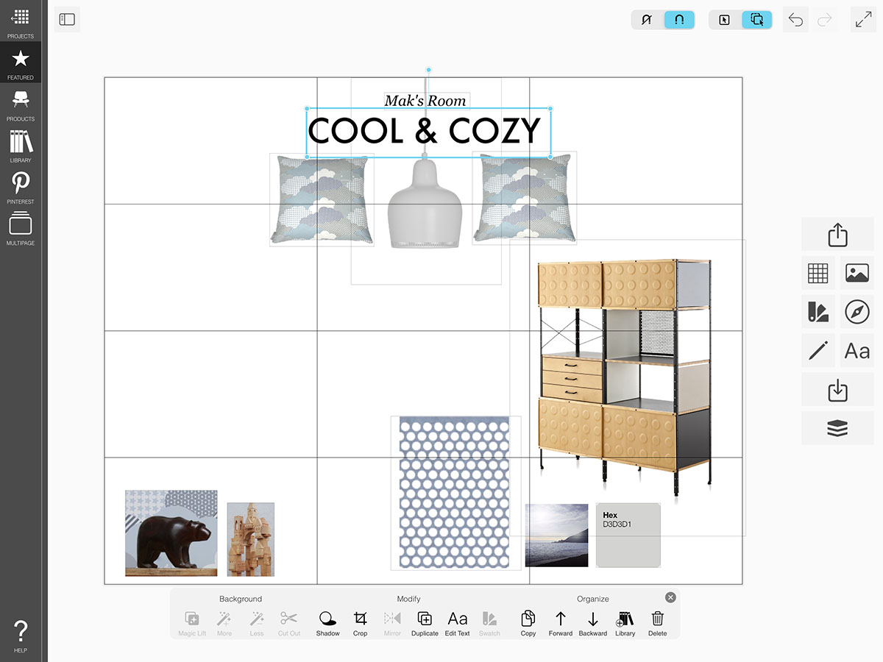Click the Shadow tool icon
883x662 pixels.
(327, 622)
